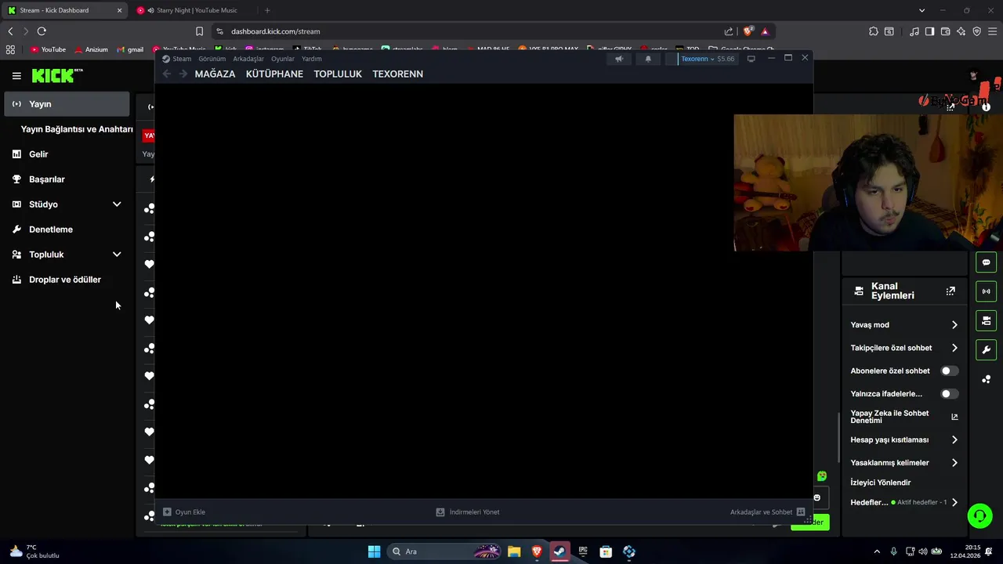Image resolution: width=1003 pixels, height=564 pixels.
Task: Open browser extensions puzzle icon
Action: pos(874,31)
